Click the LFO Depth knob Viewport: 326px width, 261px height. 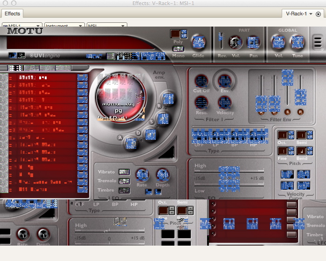point(163,175)
